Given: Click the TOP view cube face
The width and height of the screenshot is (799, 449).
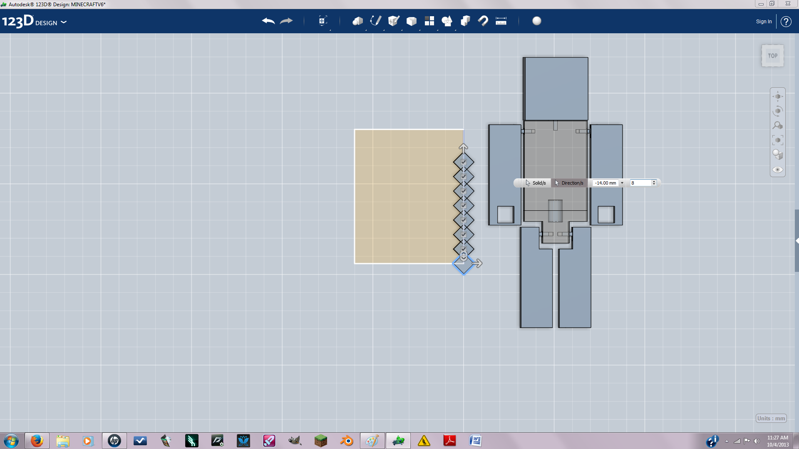Looking at the screenshot, I should [773, 56].
